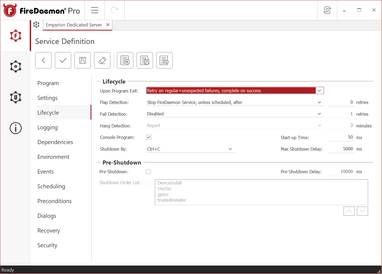Open the Shutdown By dropdown
Screen dimensions: 382x274
pos(190,149)
